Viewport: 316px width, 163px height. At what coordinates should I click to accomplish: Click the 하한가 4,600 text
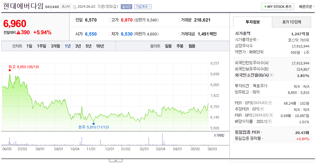coord(146,34)
